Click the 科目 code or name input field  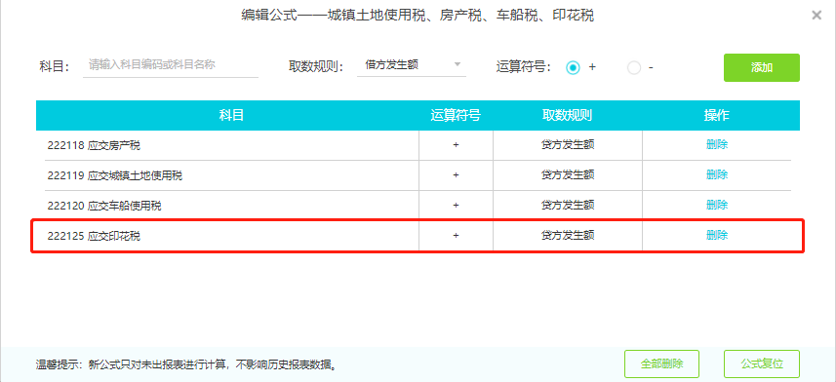171,66
